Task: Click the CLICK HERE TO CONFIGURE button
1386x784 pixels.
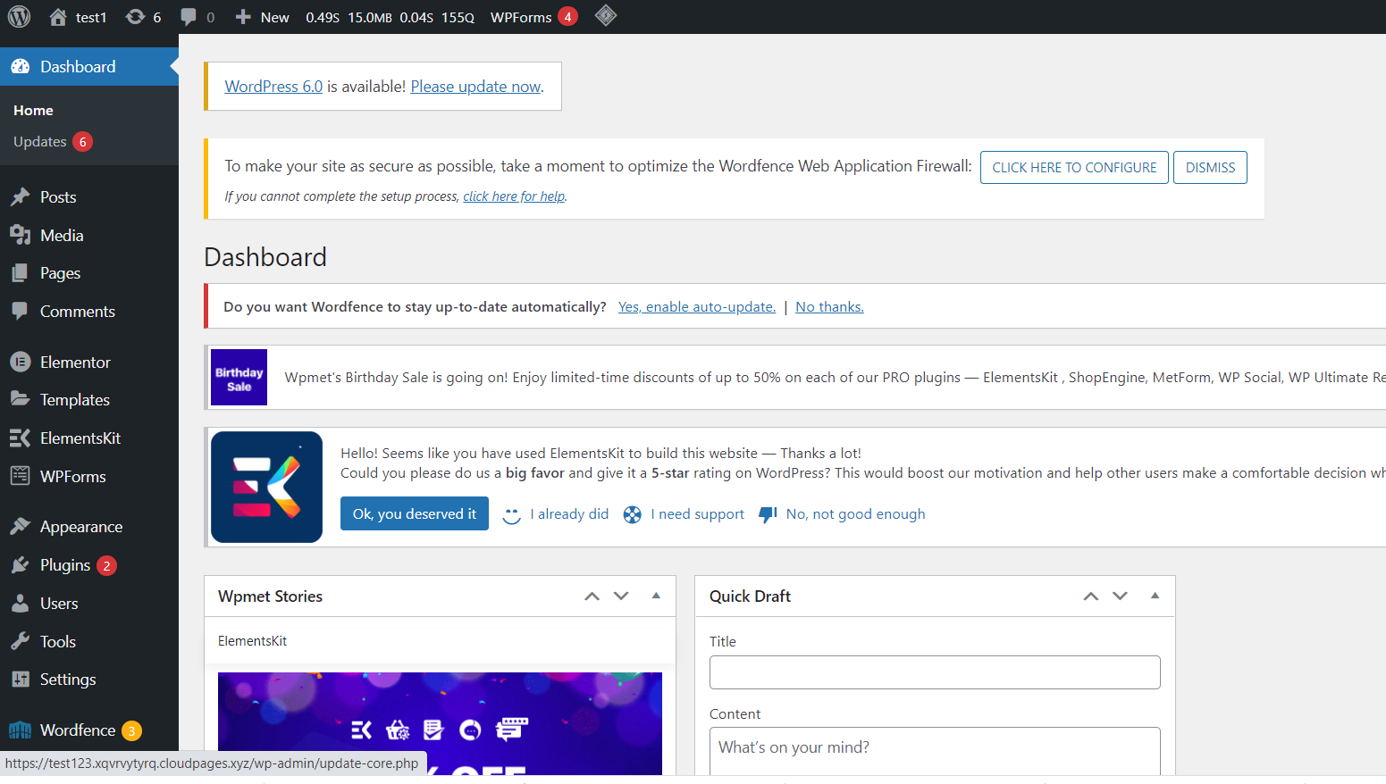Action: coord(1074,168)
